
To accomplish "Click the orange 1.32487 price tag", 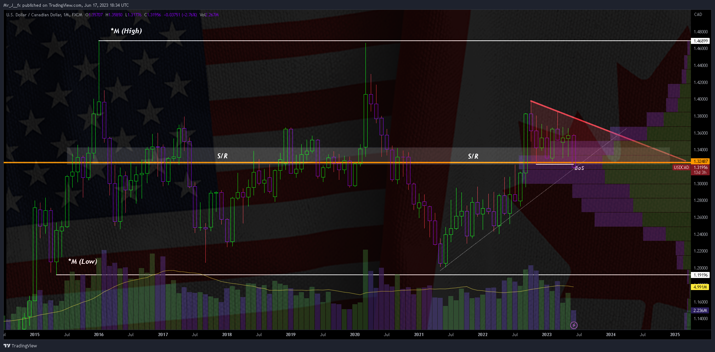I will [x=700, y=161].
